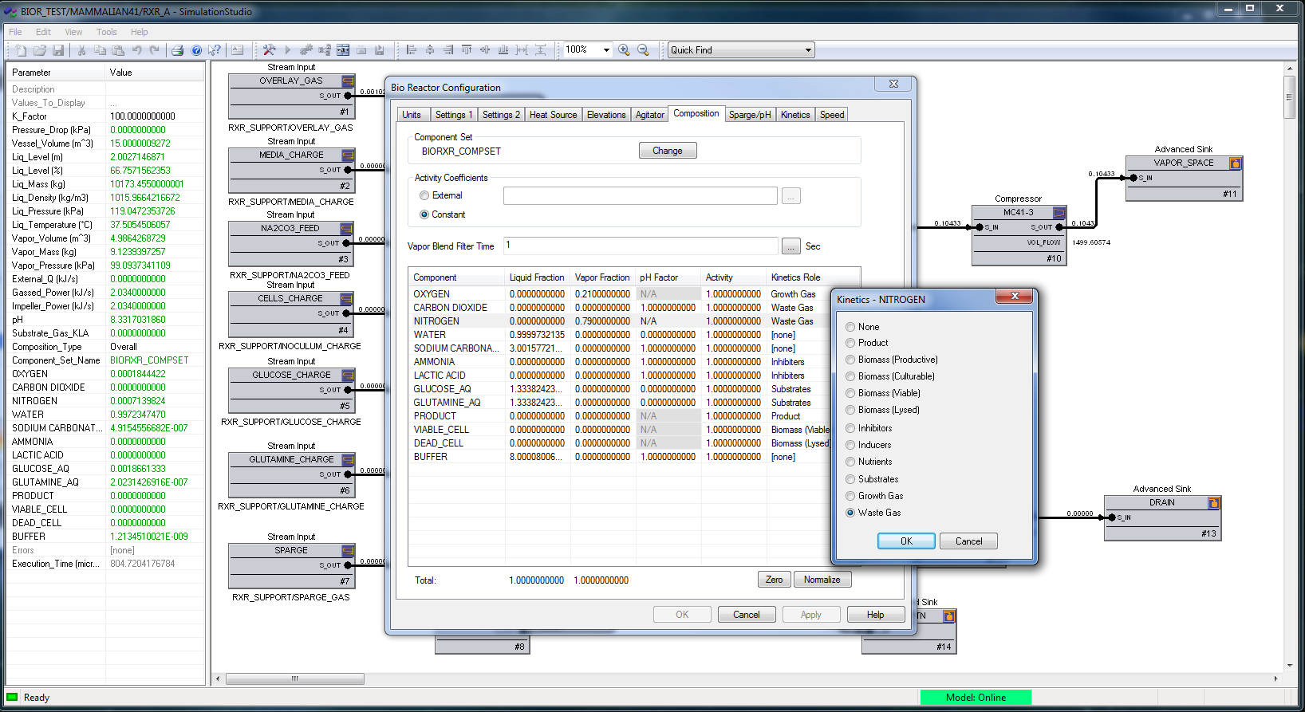Open Help via blue question mark icon
The height and width of the screenshot is (712, 1305).
point(196,50)
